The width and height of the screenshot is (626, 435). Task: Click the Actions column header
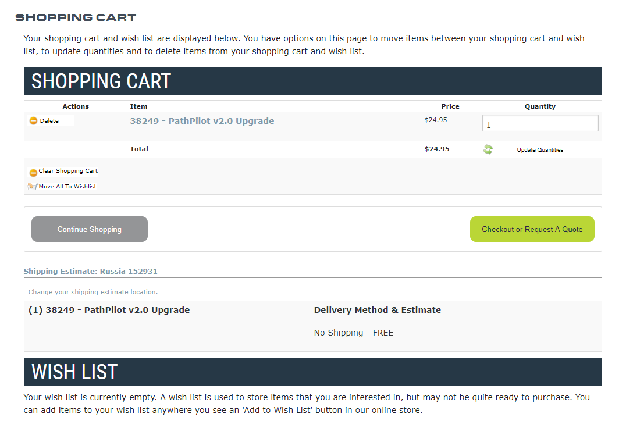[76, 106]
